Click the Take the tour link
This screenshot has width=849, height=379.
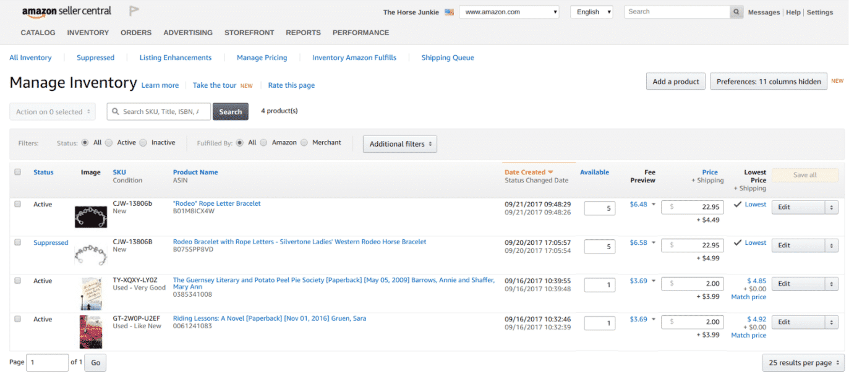click(215, 85)
